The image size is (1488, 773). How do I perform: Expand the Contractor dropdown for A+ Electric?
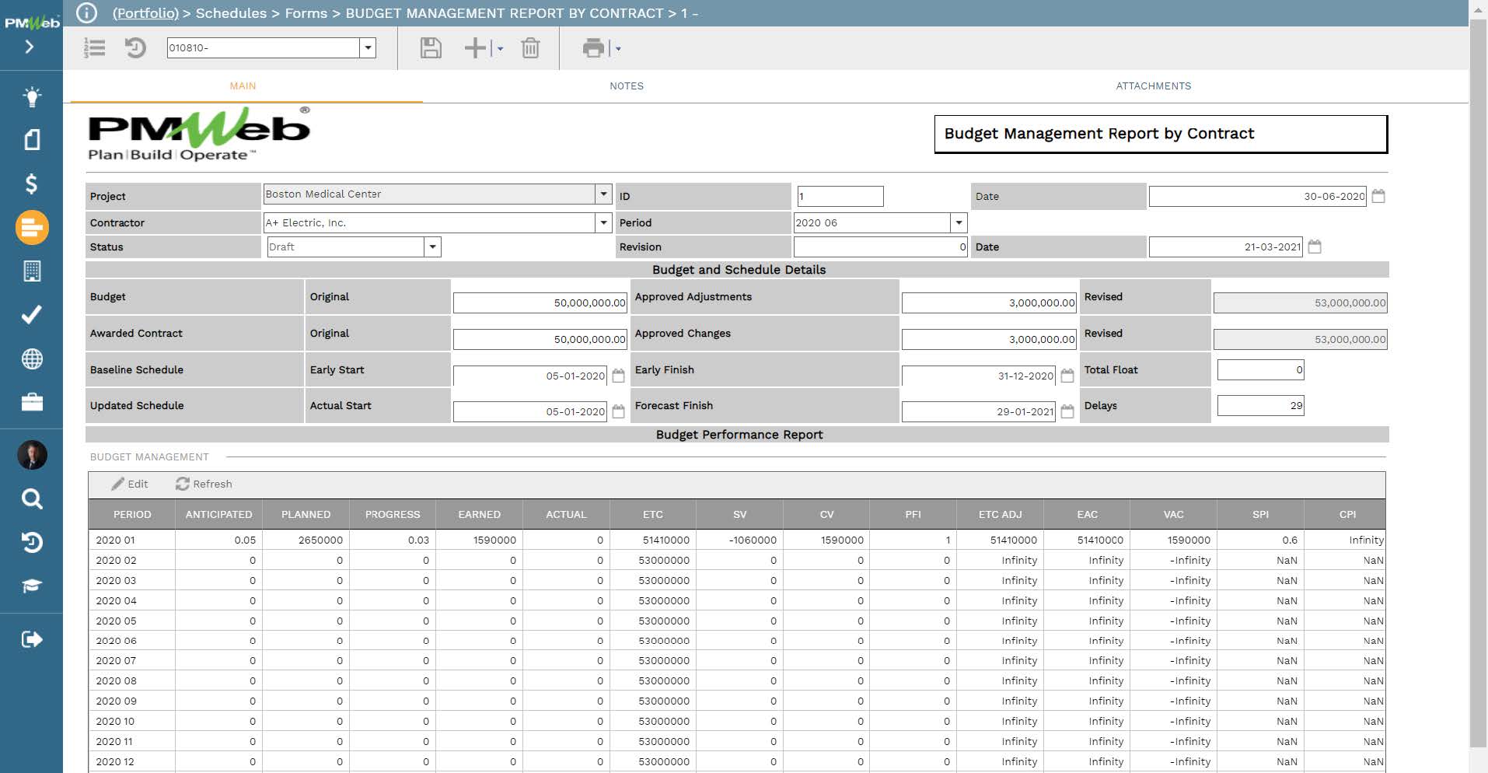coord(603,222)
